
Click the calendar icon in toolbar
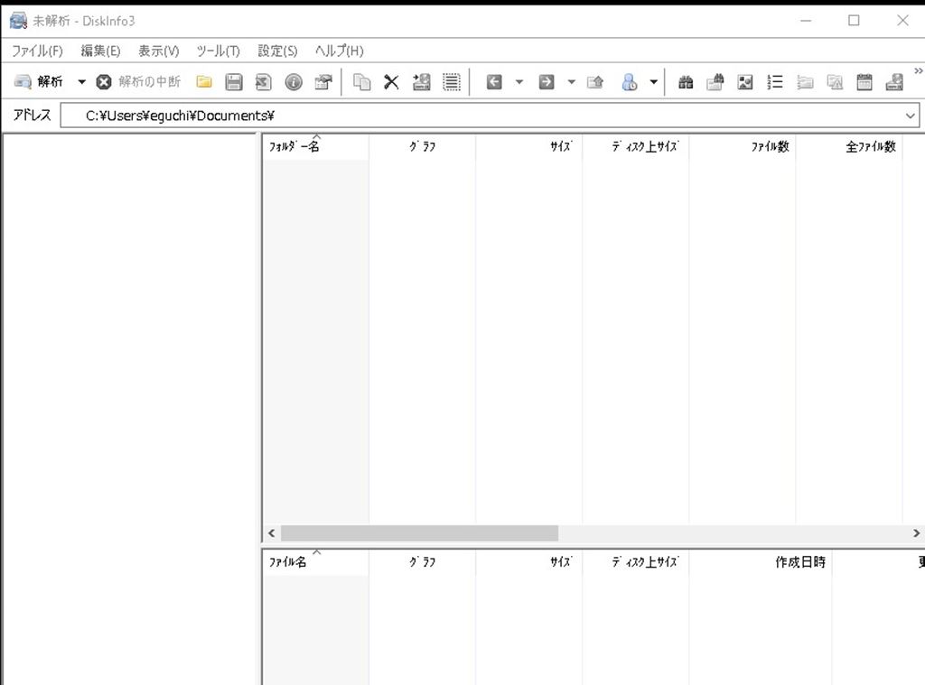pyautogui.click(x=864, y=82)
